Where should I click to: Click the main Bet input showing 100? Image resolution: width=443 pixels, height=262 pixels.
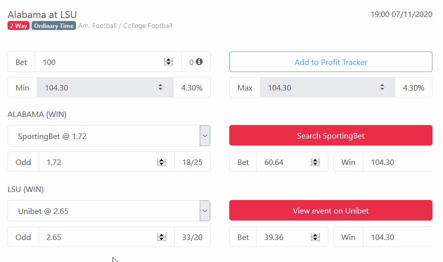click(x=100, y=62)
